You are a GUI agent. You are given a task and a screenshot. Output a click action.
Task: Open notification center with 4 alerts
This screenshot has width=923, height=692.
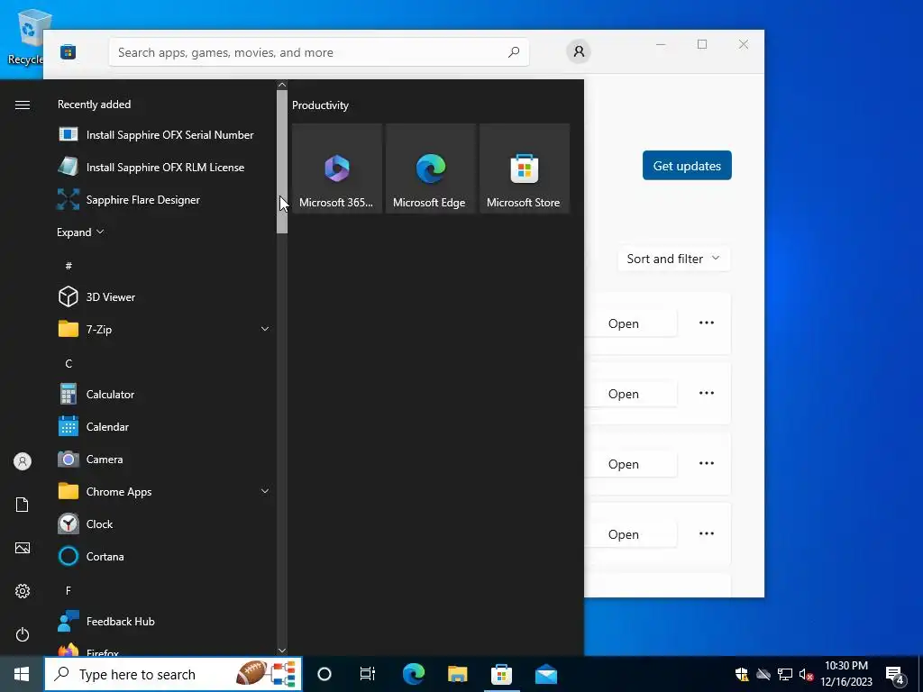(895, 676)
